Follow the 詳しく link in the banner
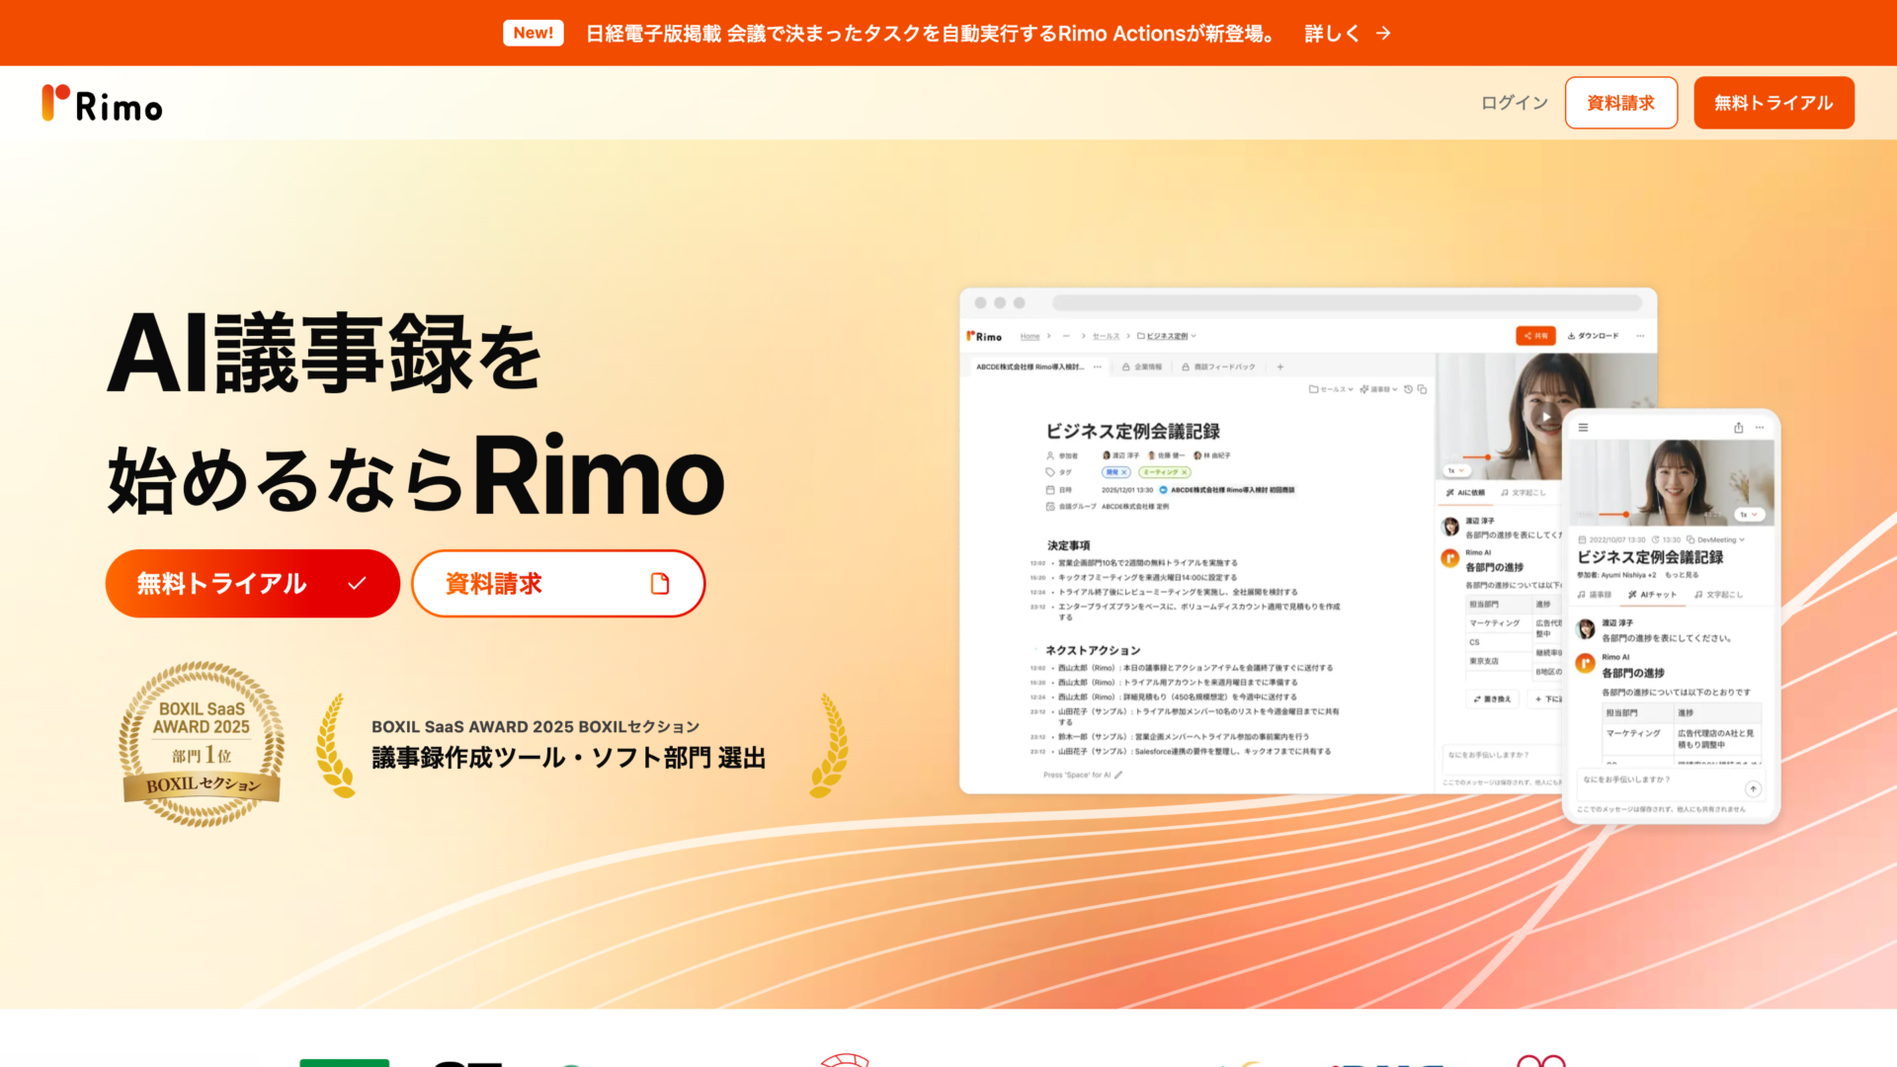The image size is (1897, 1067). [x=1348, y=34]
